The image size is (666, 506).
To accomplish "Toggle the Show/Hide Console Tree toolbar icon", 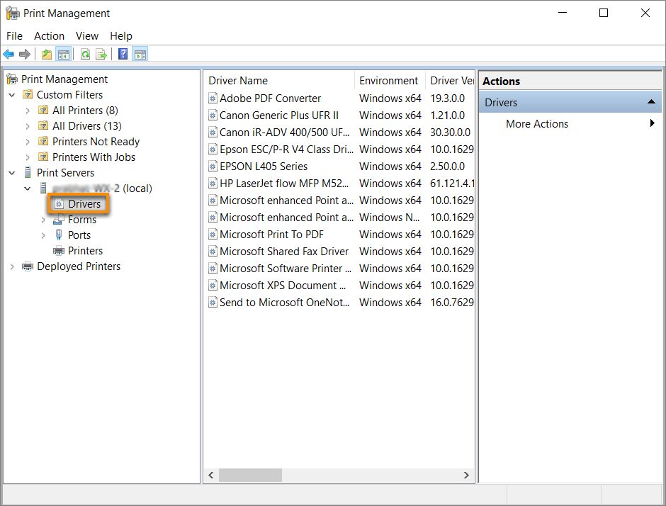I will (63, 54).
